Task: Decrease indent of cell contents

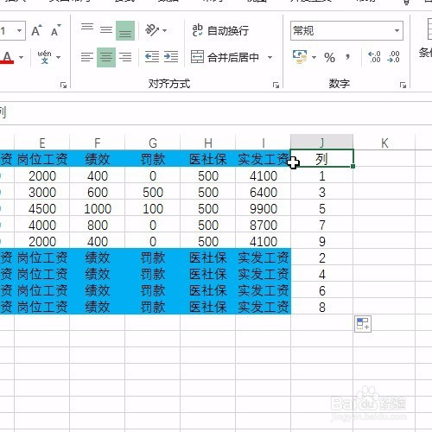Action: point(152,57)
